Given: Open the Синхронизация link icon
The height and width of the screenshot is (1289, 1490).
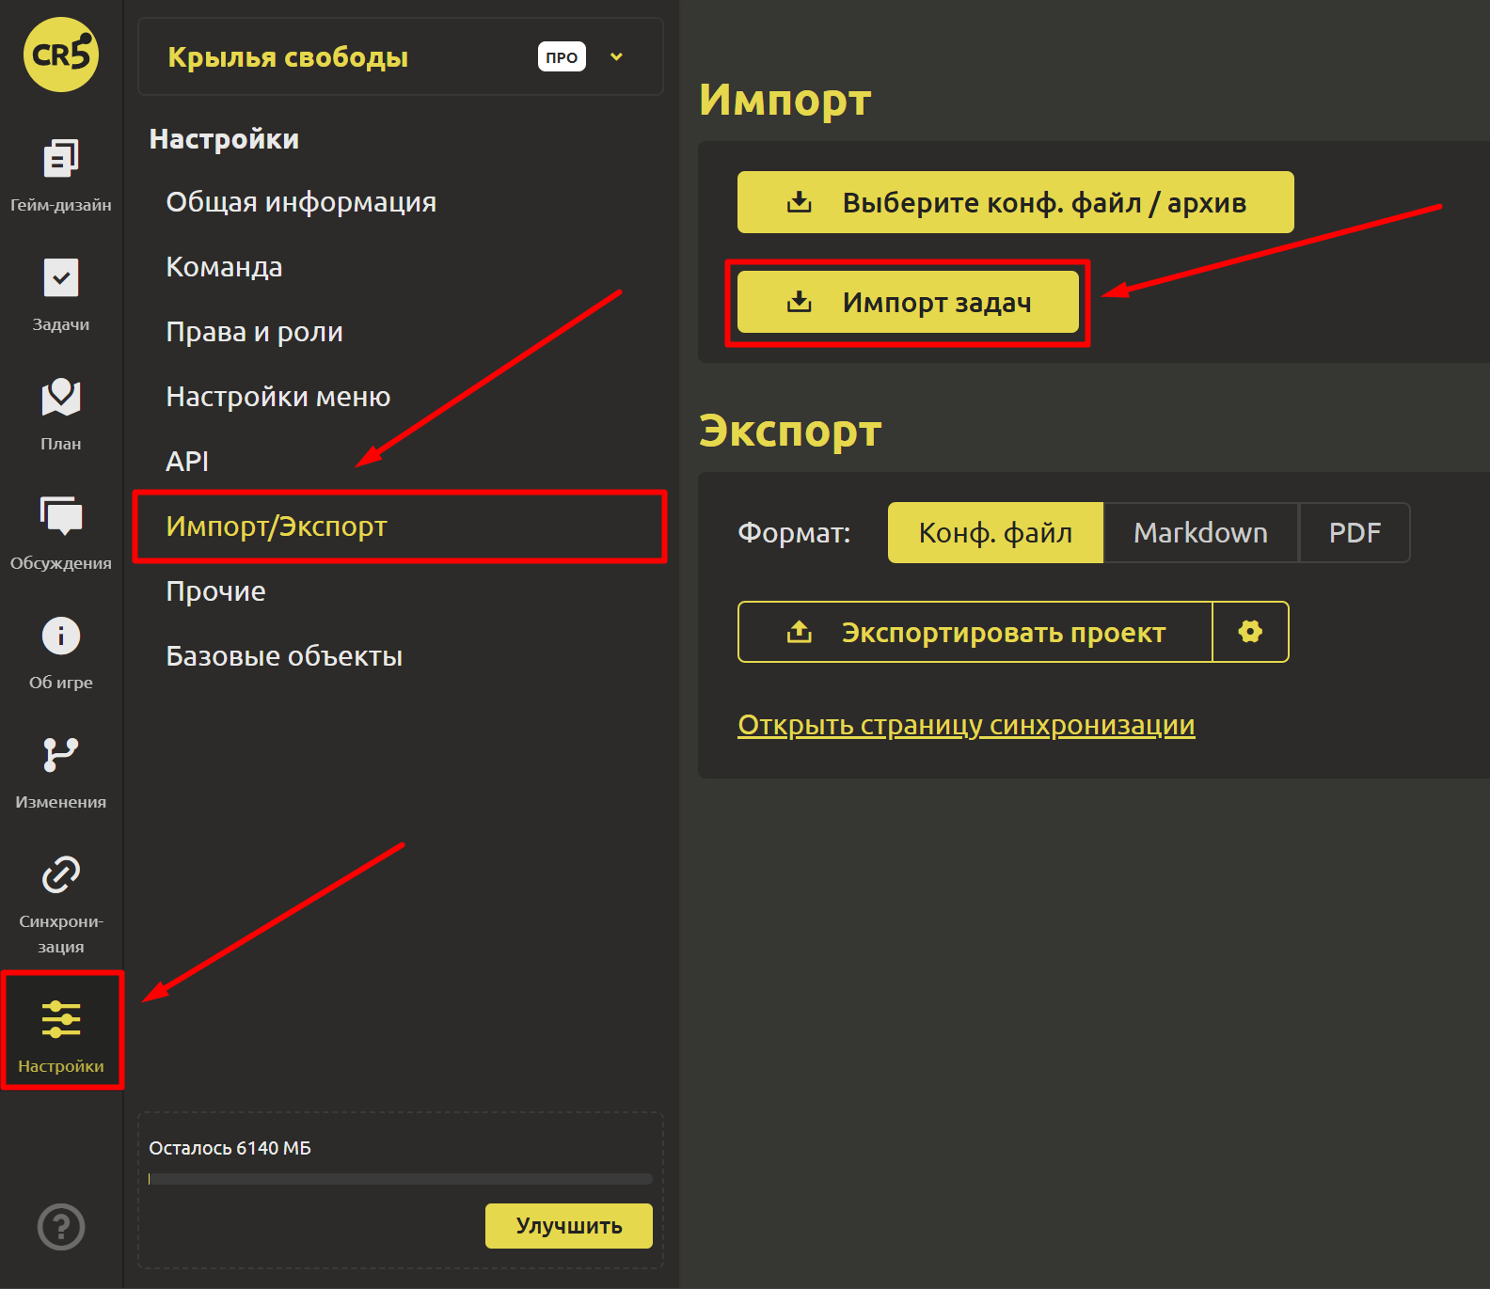Looking at the screenshot, I should coord(61,874).
